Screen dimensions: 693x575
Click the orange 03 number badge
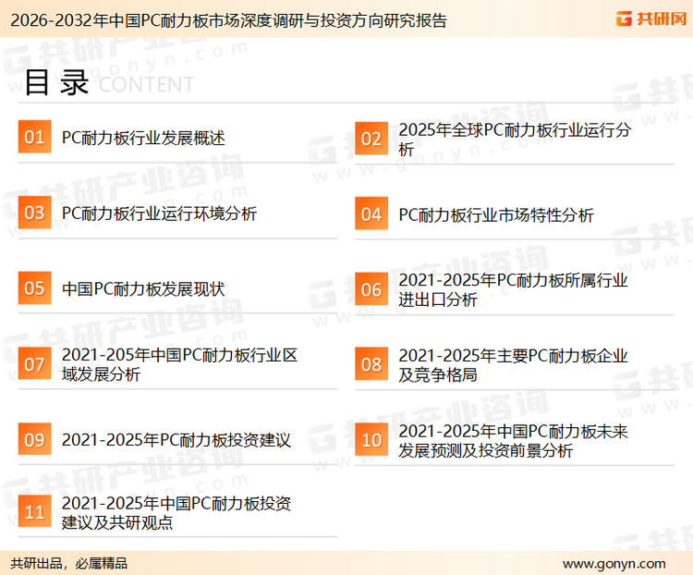[x=34, y=213]
